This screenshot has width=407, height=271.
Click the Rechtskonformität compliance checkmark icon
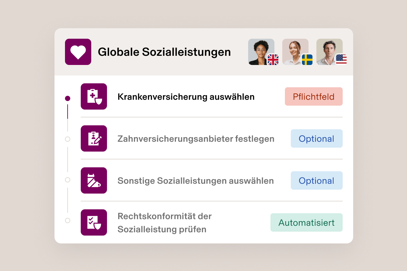94,222
